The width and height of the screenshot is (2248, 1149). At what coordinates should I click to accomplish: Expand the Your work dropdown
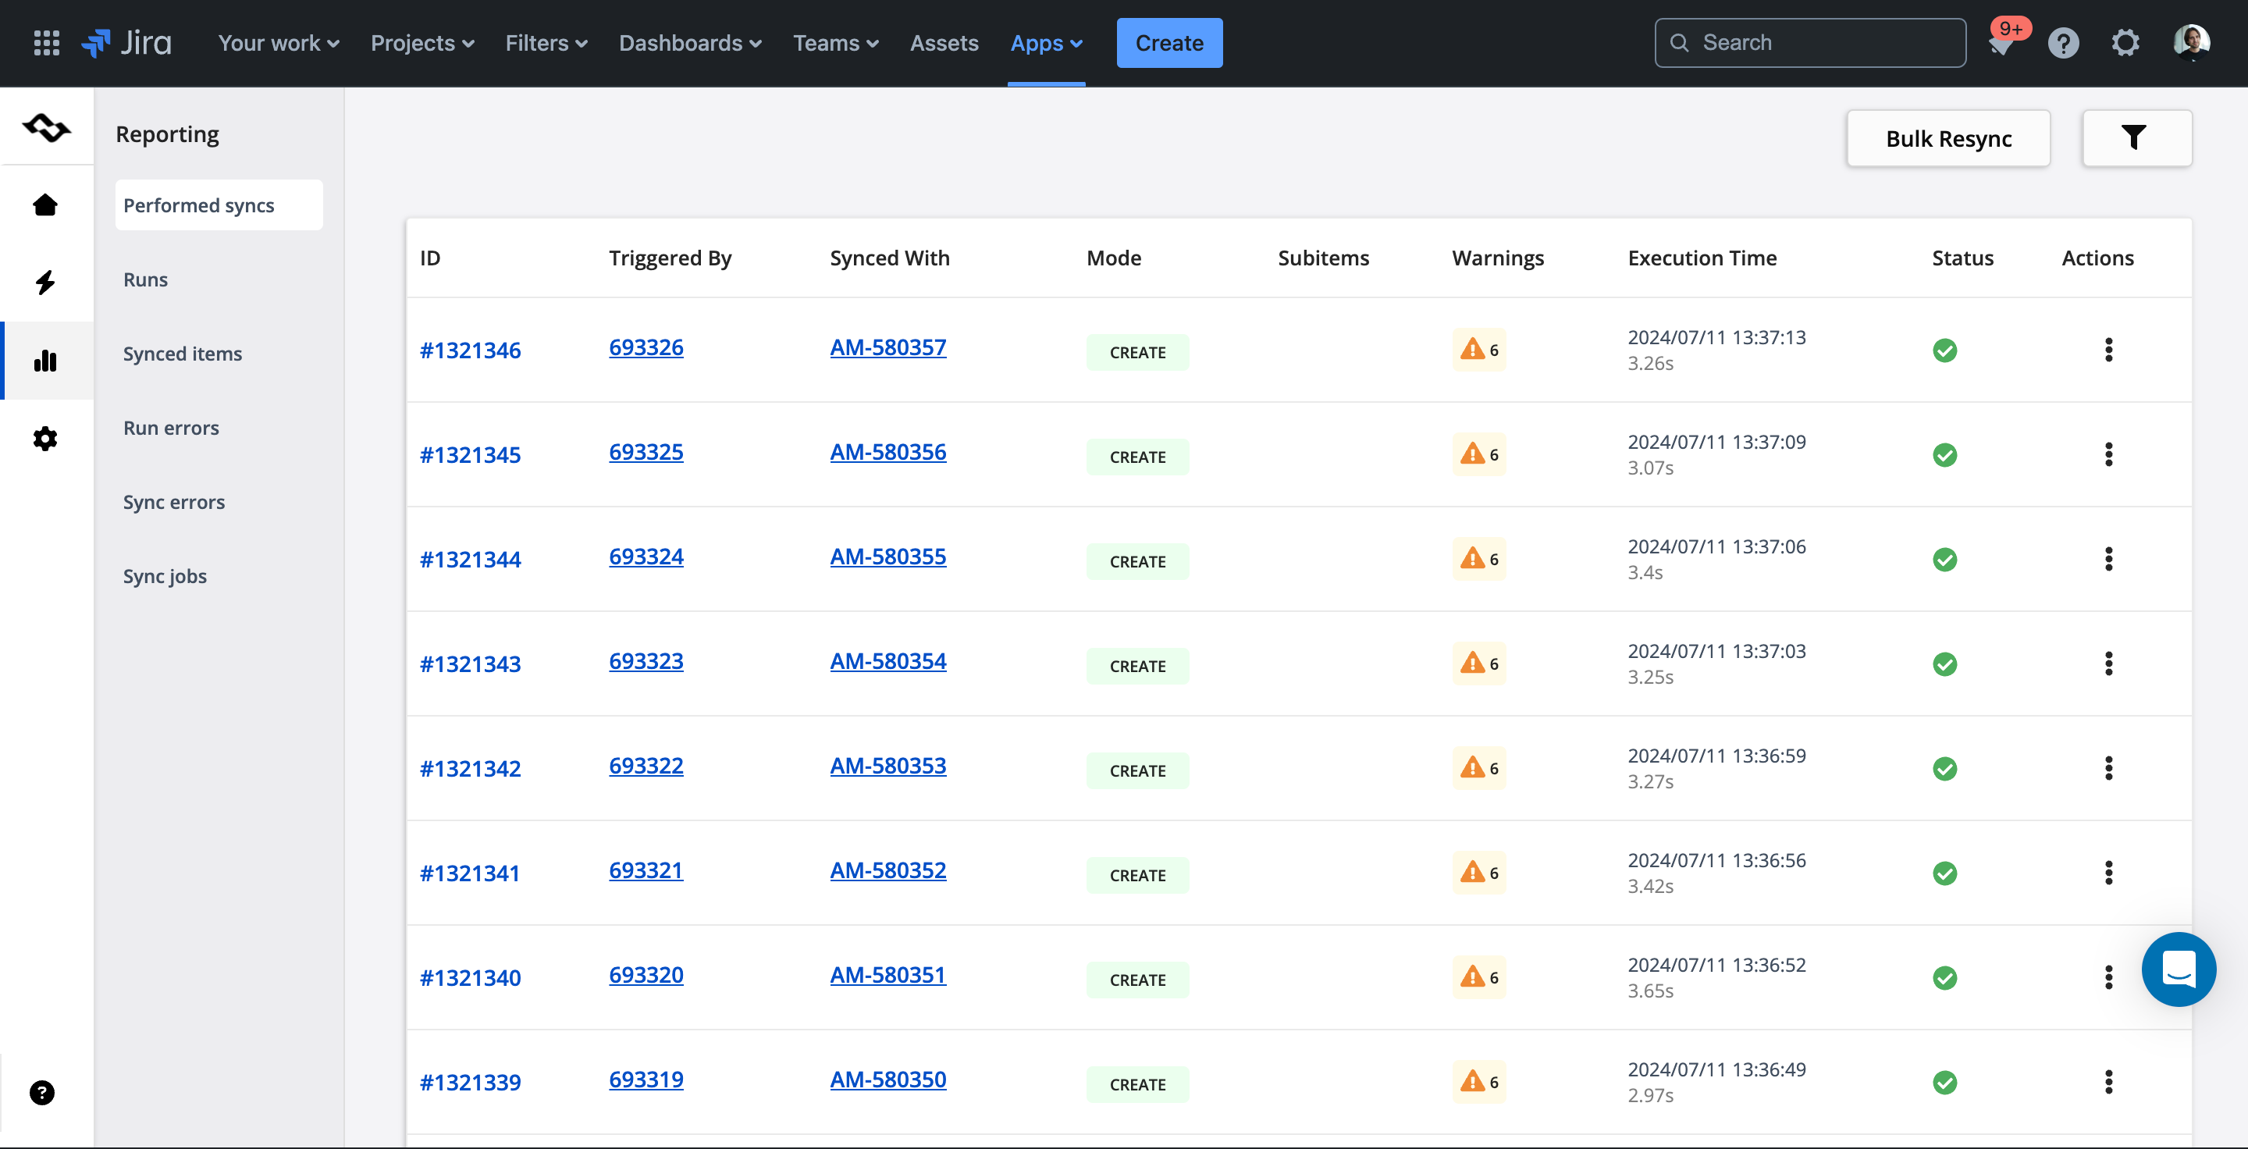tap(279, 43)
